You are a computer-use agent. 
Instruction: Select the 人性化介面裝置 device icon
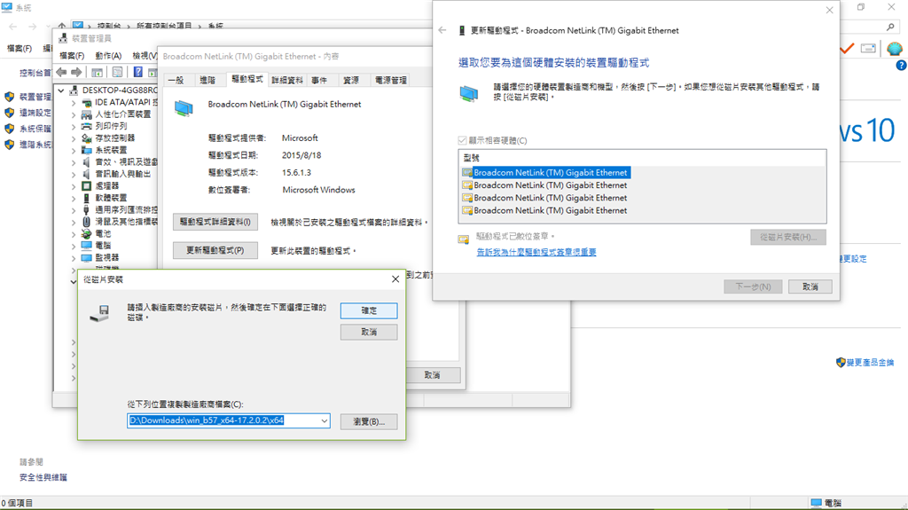click(x=86, y=114)
